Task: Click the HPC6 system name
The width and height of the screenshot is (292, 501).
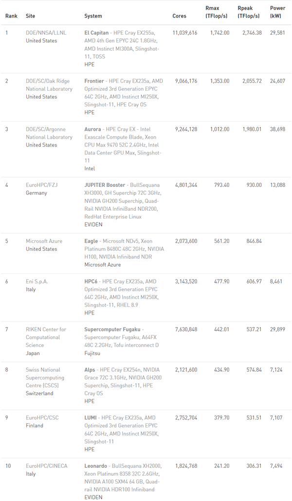Action: [x=91, y=281]
